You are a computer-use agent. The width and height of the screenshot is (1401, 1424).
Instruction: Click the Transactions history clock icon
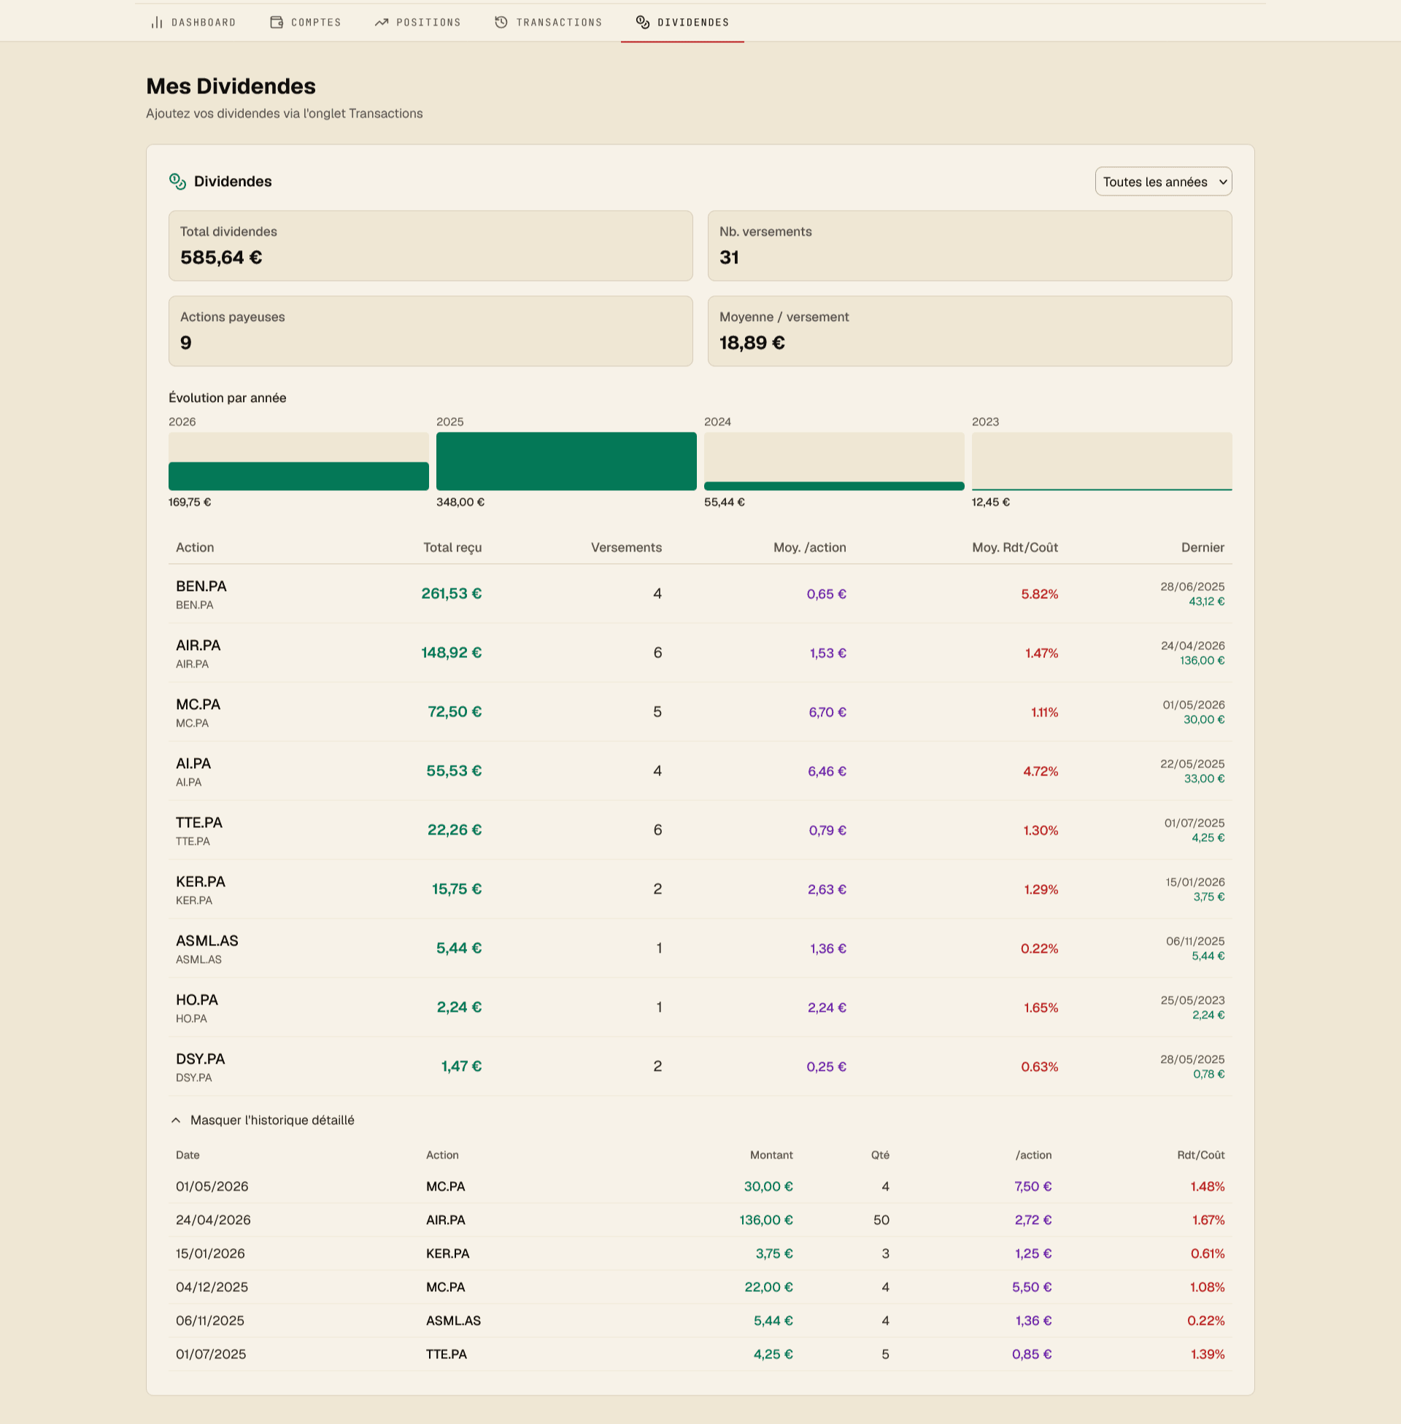[x=501, y=23]
